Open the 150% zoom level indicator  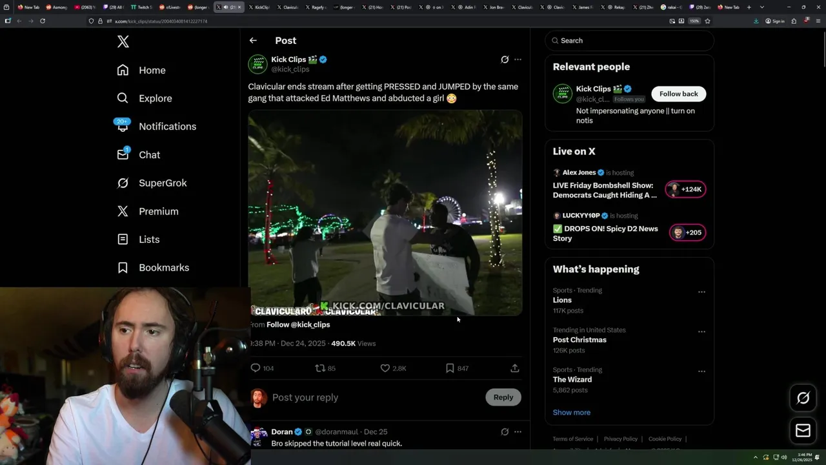[x=694, y=21]
